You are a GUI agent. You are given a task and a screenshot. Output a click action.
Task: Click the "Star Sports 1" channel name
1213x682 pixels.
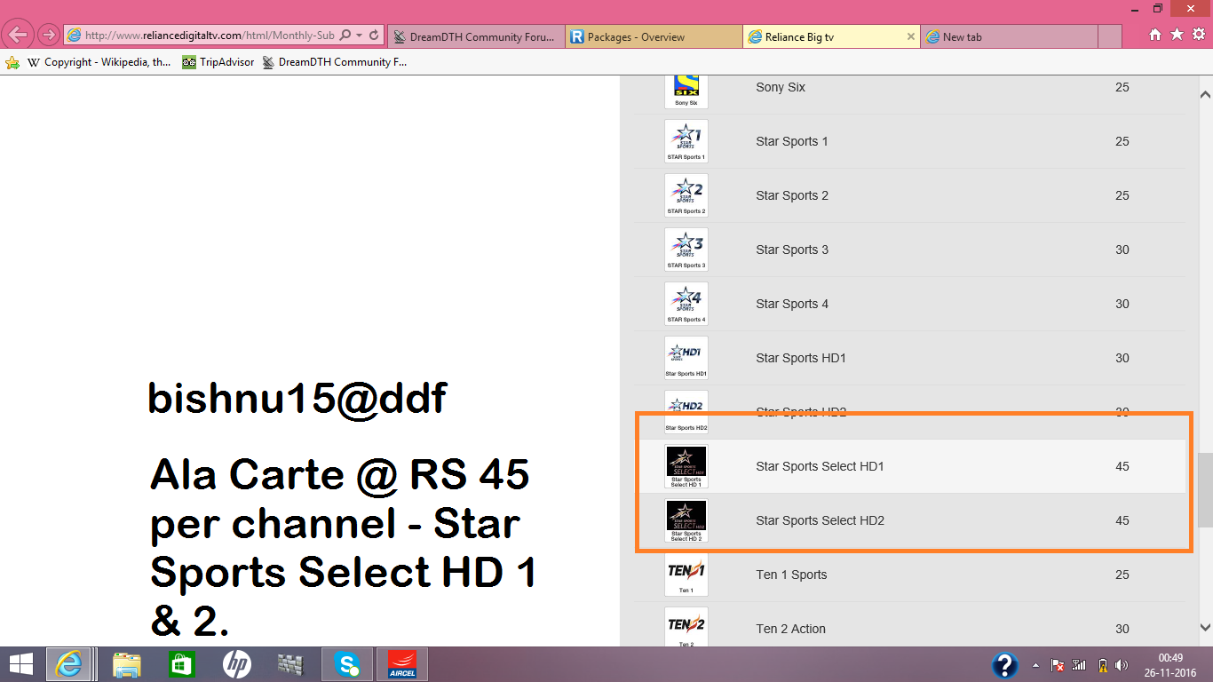pyautogui.click(x=792, y=141)
